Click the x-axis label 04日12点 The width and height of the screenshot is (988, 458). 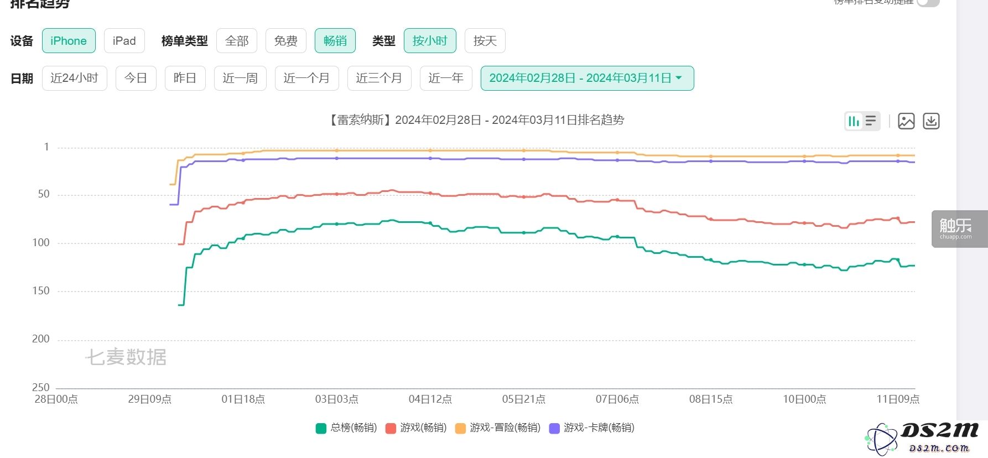pos(430,399)
